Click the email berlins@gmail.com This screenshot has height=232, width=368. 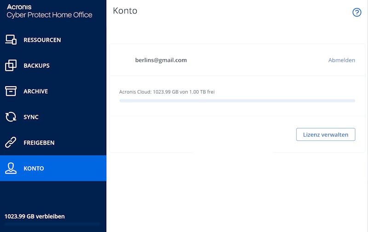coord(161,60)
